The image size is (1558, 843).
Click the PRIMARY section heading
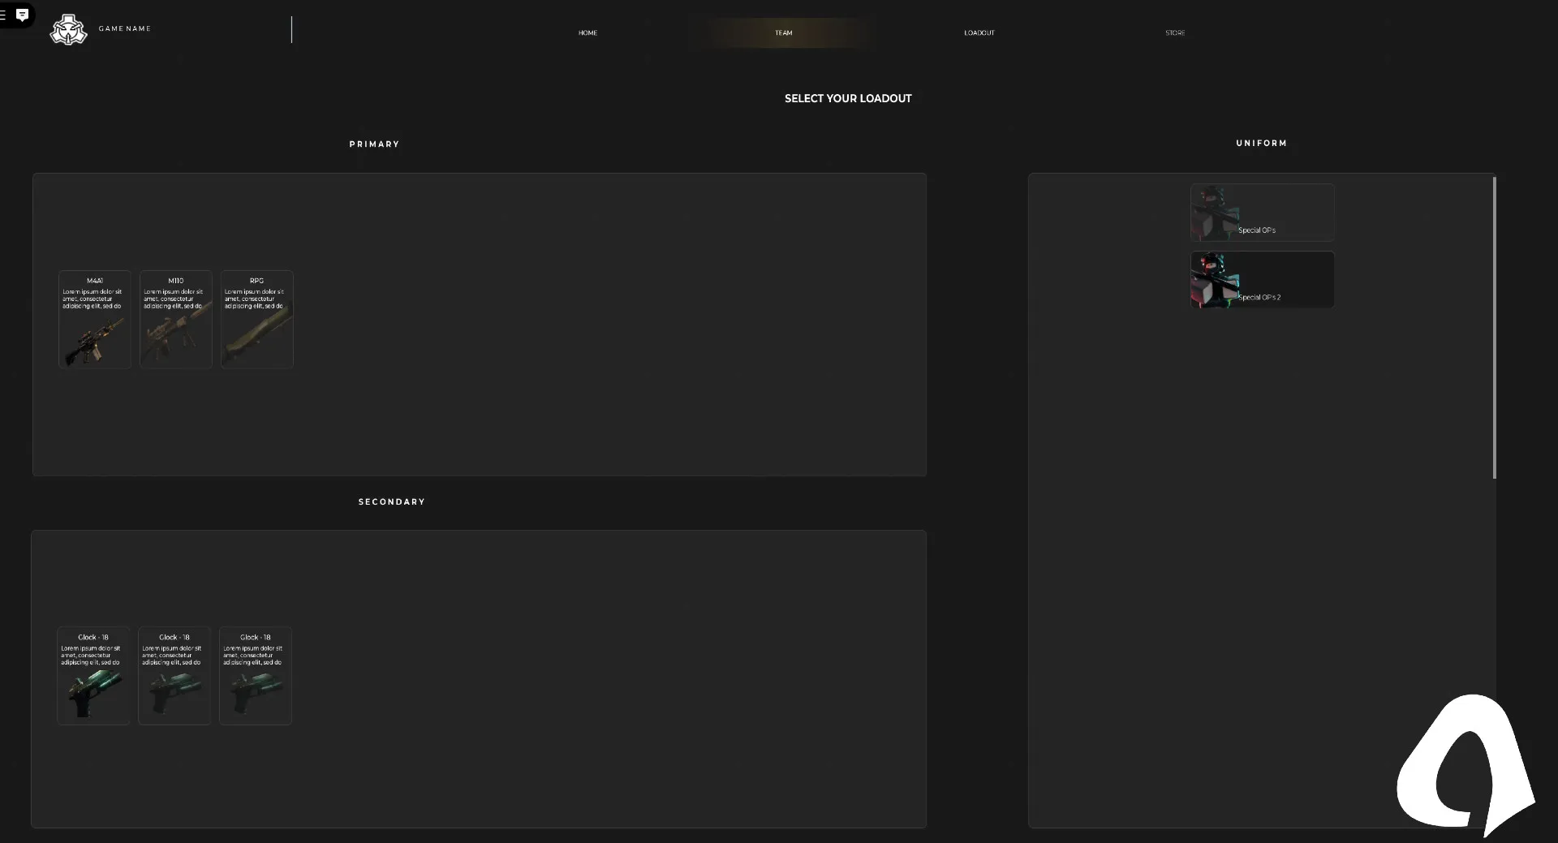click(x=374, y=144)
